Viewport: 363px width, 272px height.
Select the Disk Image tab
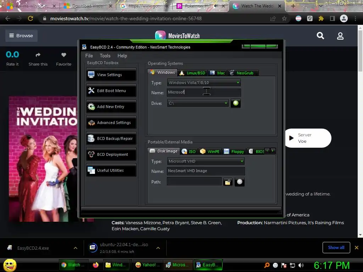coord(163,151)
